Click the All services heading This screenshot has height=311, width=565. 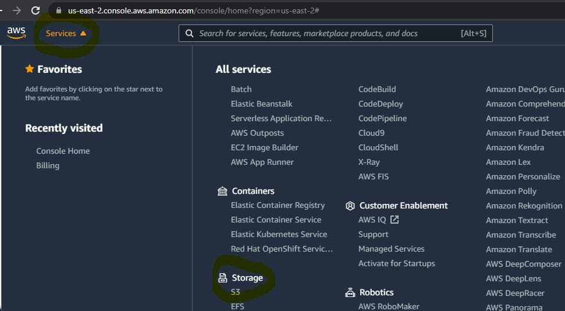pos(243,69)
